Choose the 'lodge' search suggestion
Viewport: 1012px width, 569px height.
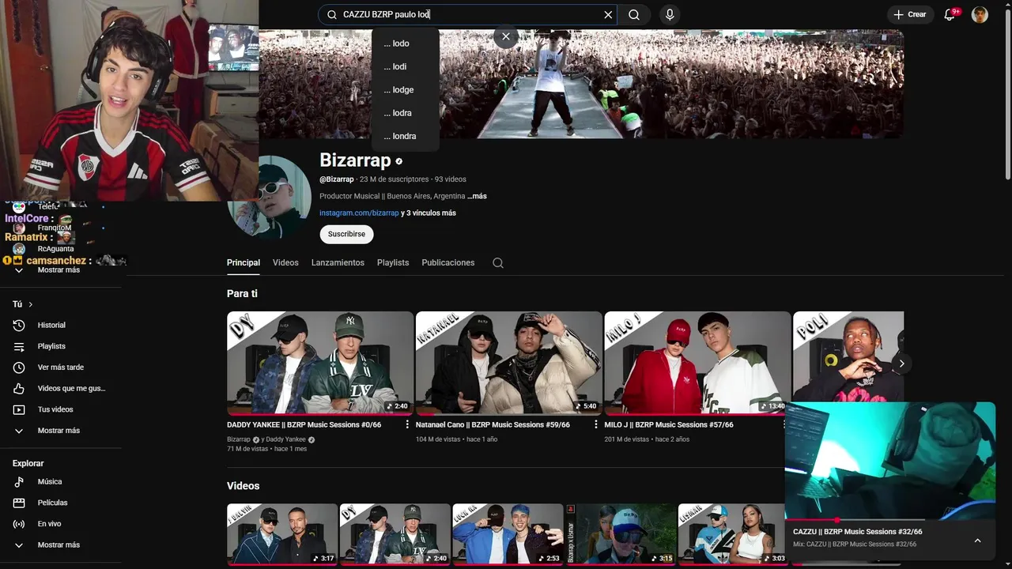[x=406, y=89]
